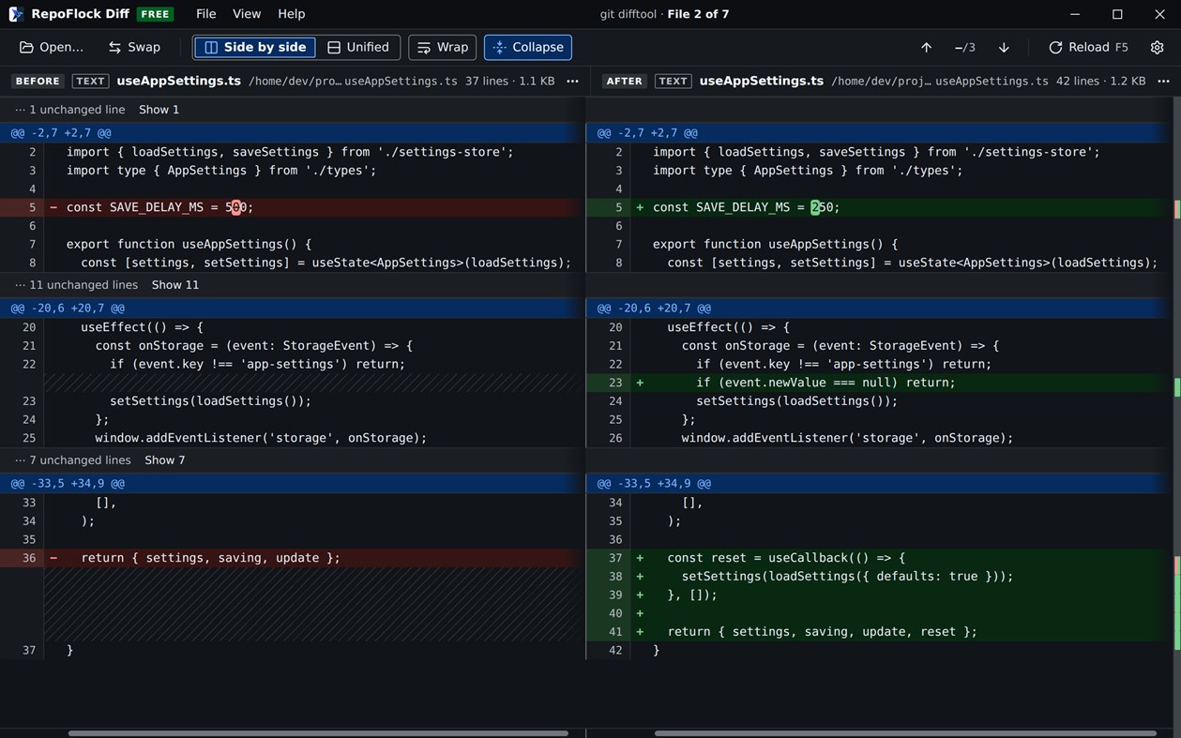Switch to Unified diff view
Screen dimensions: 1181x738
(x=357, y=47)
